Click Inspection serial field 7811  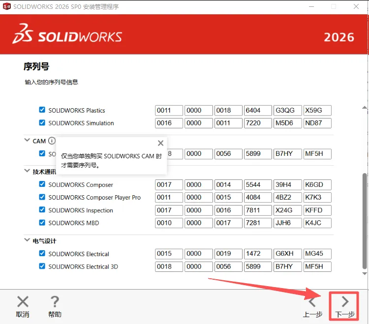pyautogui.click(x=258, y=210)
